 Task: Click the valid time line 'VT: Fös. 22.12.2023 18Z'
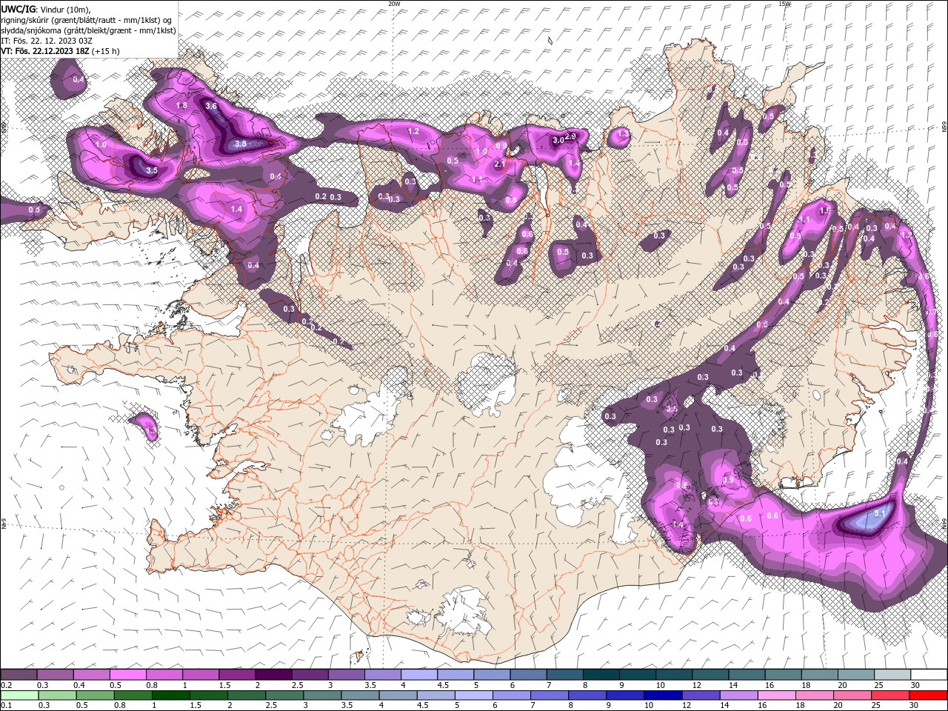45,51
